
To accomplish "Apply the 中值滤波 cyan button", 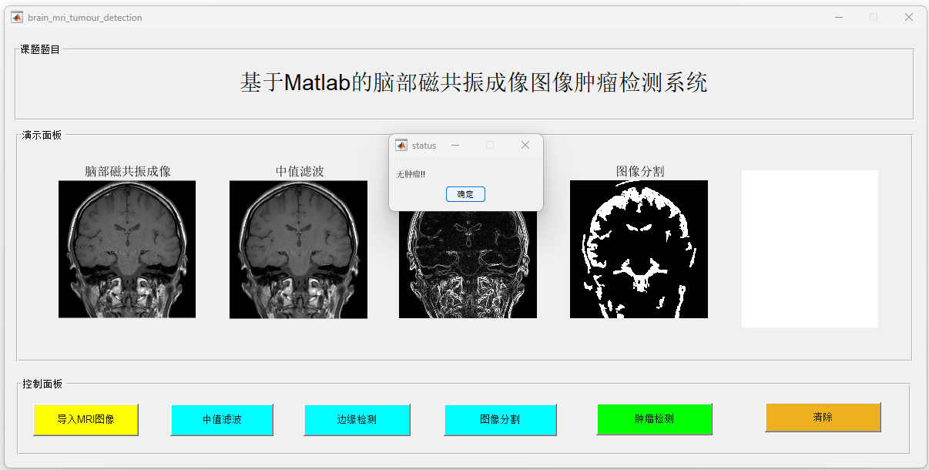I will coord(222,420).
